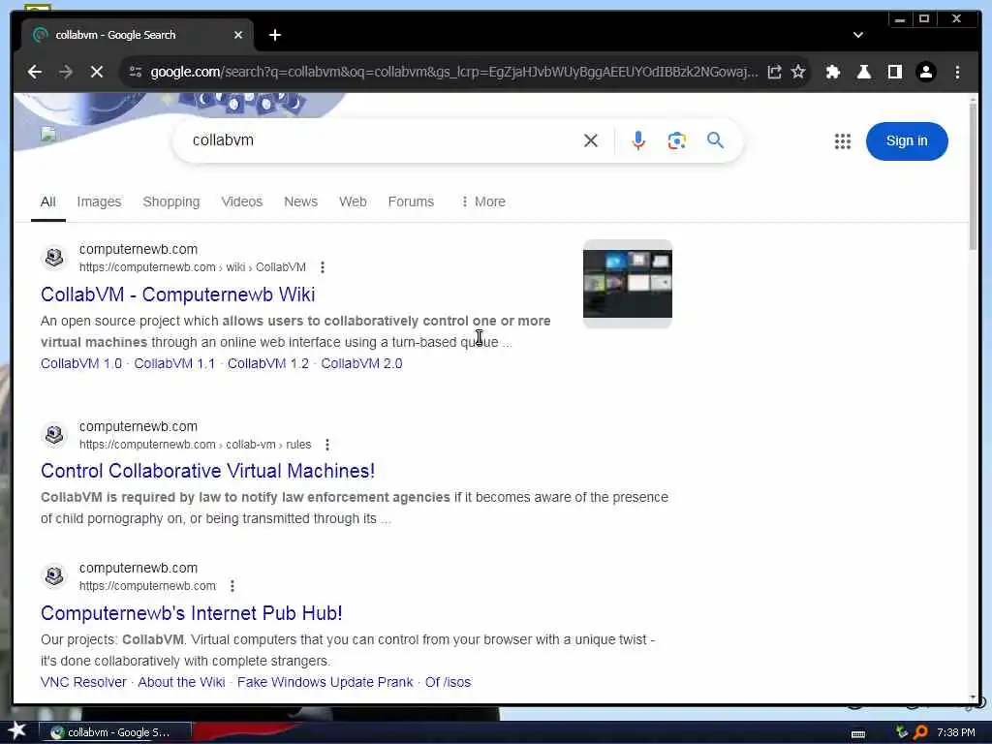The height and width of the screenshot is (744, 992).
Task: Open options for computernewb.com homepage result
Action: coord(232,586)
